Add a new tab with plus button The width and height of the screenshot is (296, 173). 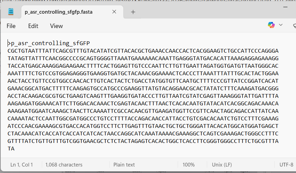point(133,12)
